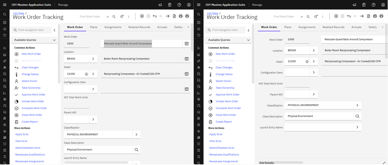Click the home icon in the left screenshot's dark sidebar
The height and width of the screenshot is (165, 388).
point(5,29)
